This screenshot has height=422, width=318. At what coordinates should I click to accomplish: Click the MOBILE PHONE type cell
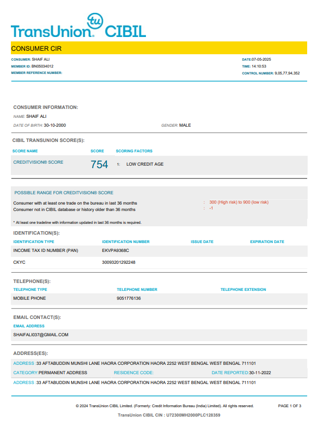[x=30, y=298]
